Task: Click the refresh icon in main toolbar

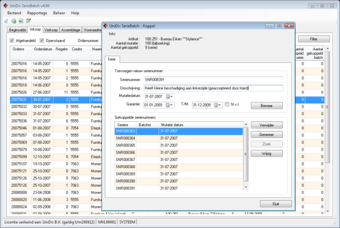Action: coord(6,21)
